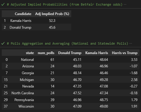Select the Kamala Harris row in probabilities table
The width and height of the screenshot is (141, 112).
click(x=36, y=21)
